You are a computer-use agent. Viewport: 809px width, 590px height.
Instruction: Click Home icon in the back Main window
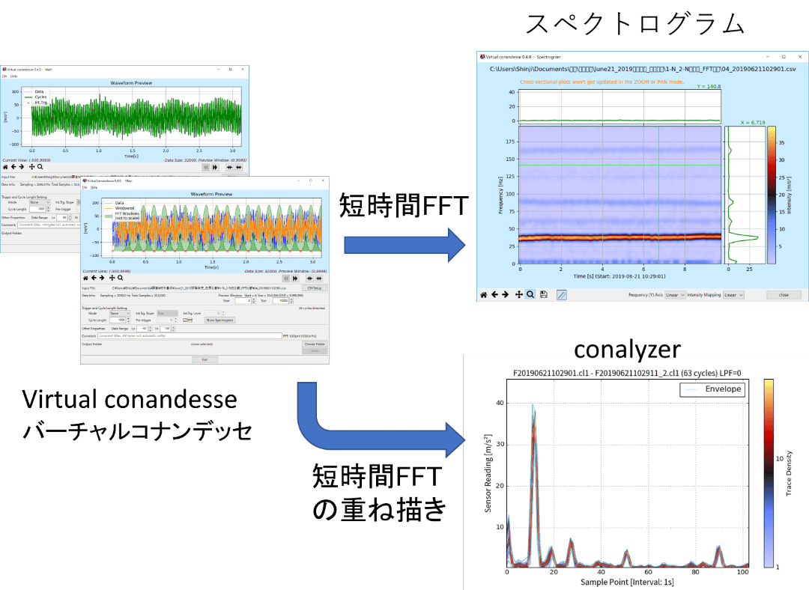click(5, 167)
